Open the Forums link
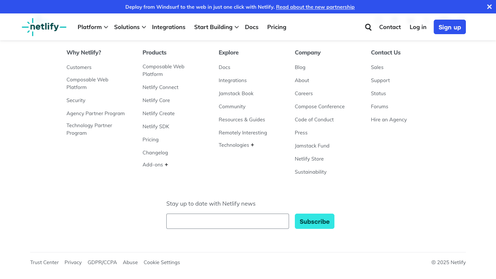Viewport: 496px width, 279px height. coord(379,106)
